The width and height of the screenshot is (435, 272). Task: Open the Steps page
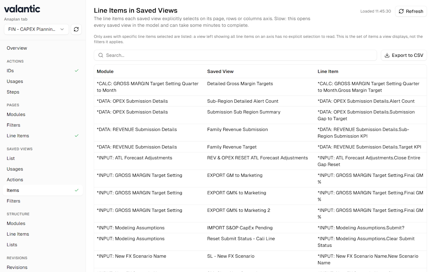[x=43, y=92]
